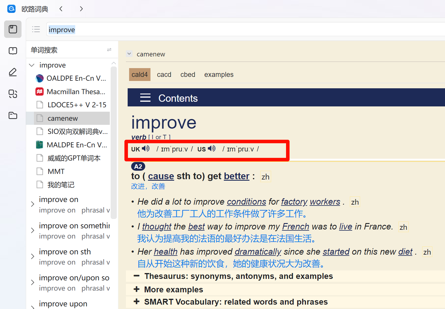Switch to the cald4 tab
Viewport: 445px width, 309px height.
pyautogui.click(x=140, y=75)
